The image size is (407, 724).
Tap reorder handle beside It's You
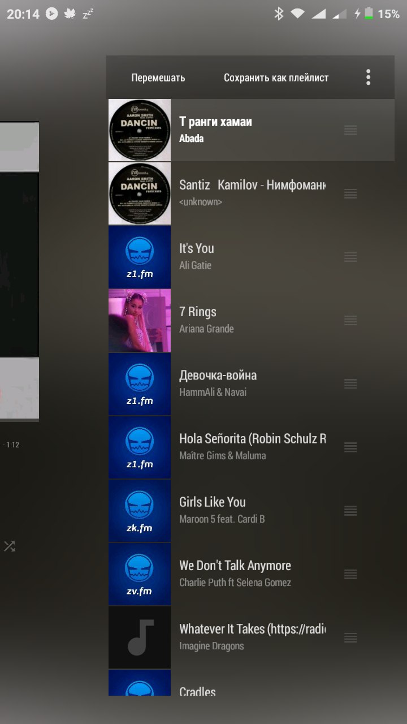[x=350, y=257]
